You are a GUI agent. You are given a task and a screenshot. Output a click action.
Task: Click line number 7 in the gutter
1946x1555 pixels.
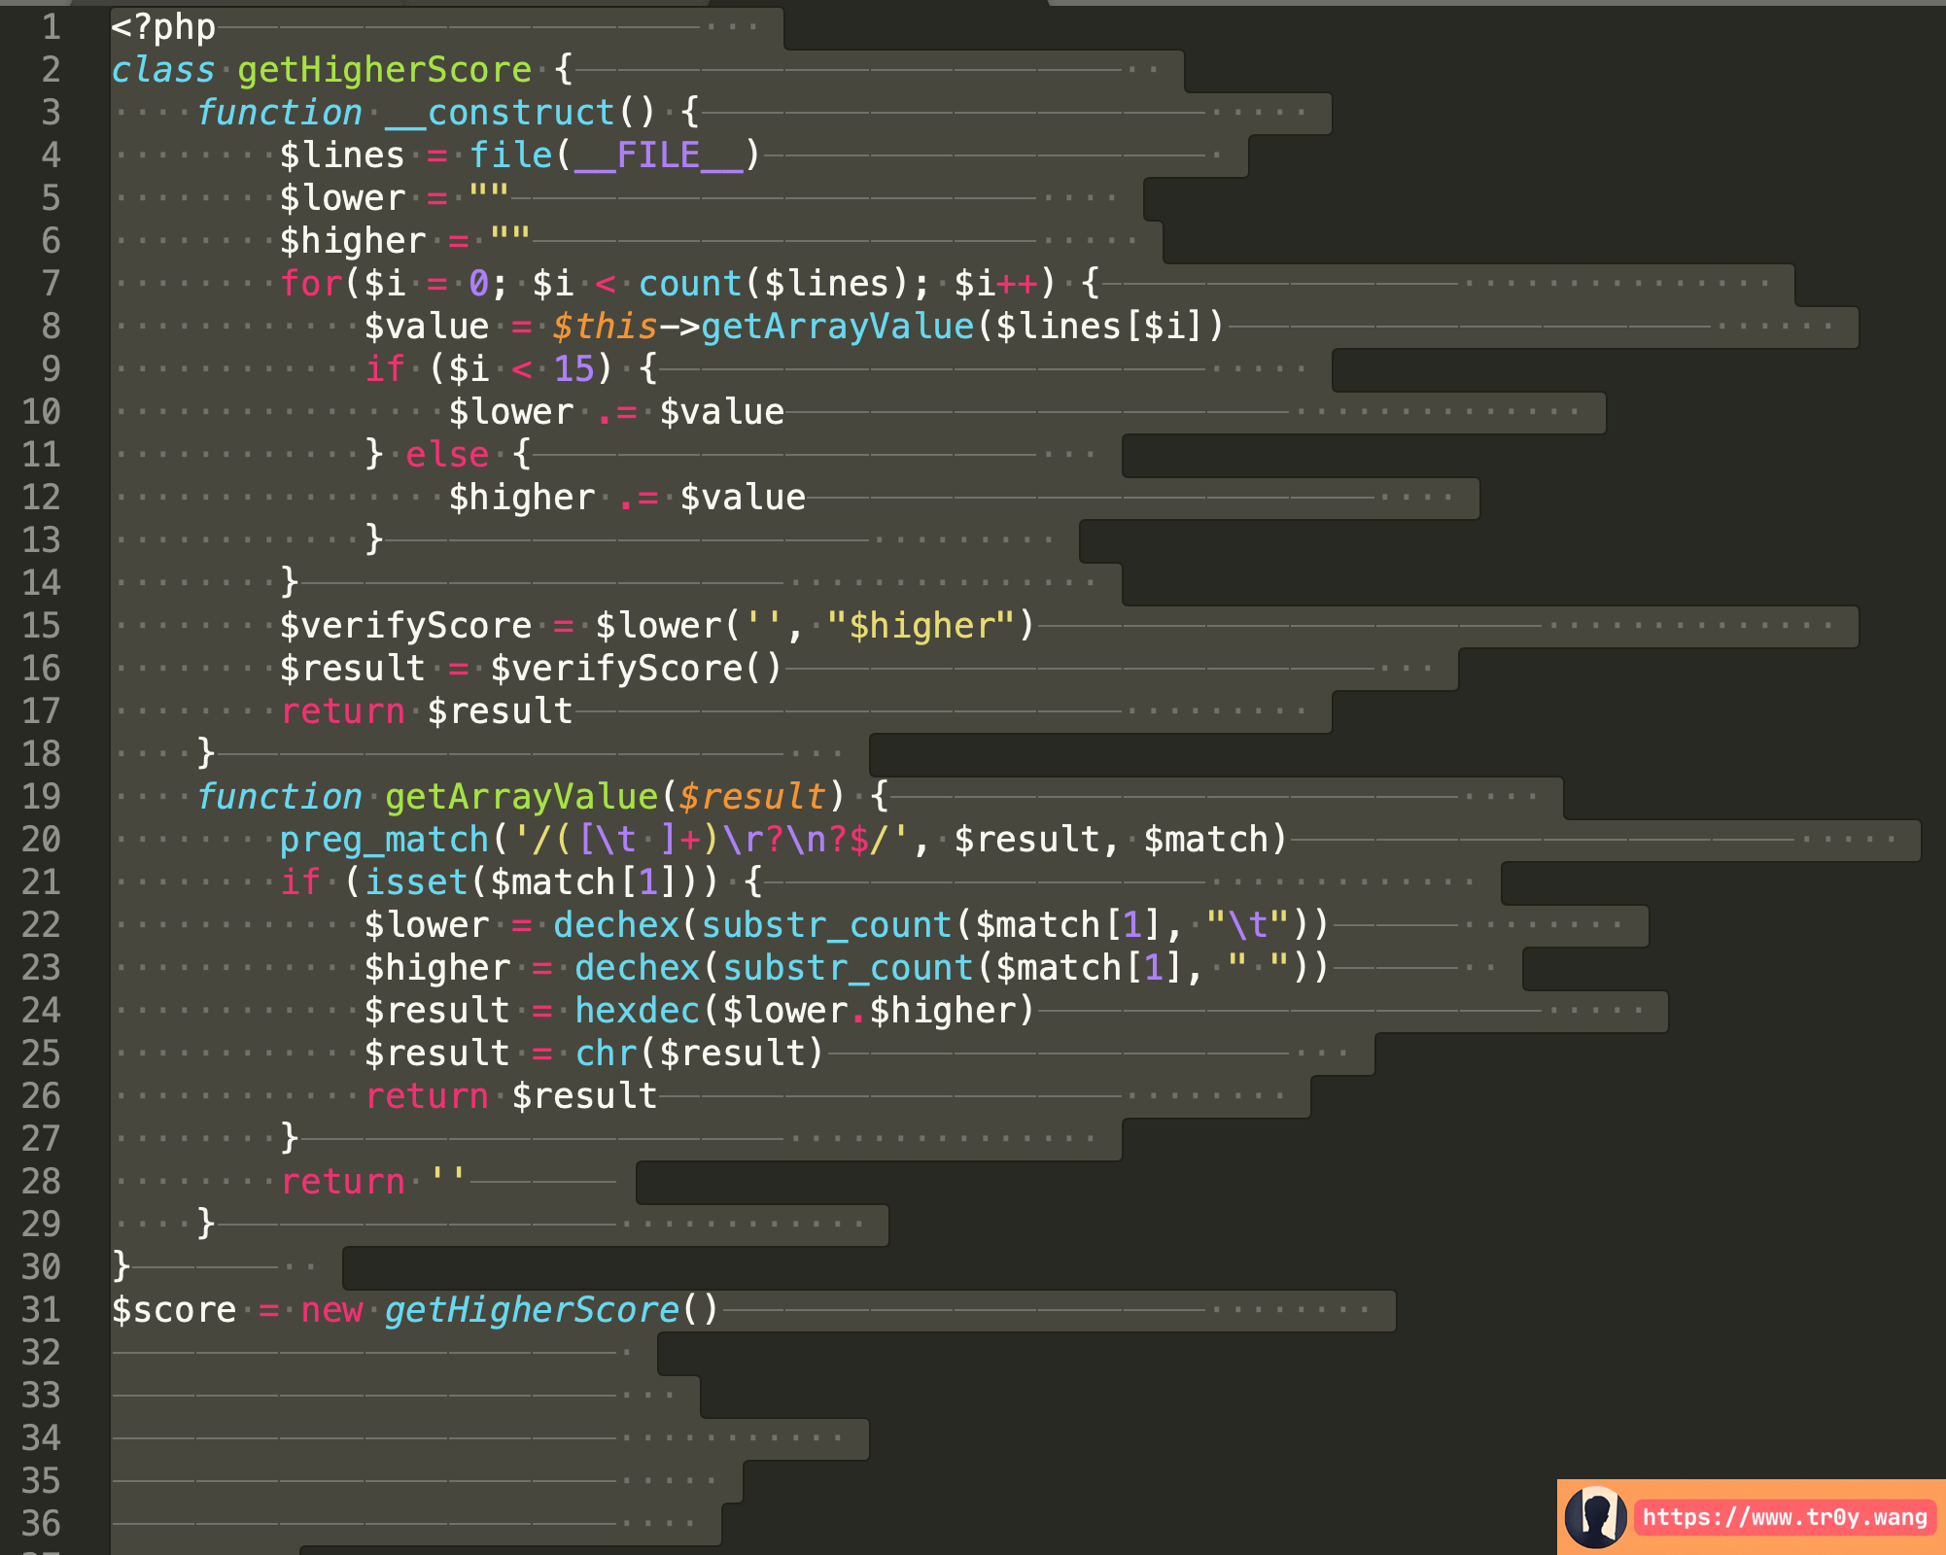(51, 284)
